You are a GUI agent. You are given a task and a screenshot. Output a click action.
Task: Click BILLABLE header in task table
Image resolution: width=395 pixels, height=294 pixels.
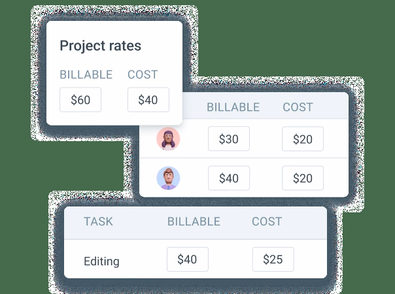click(194, 221)
